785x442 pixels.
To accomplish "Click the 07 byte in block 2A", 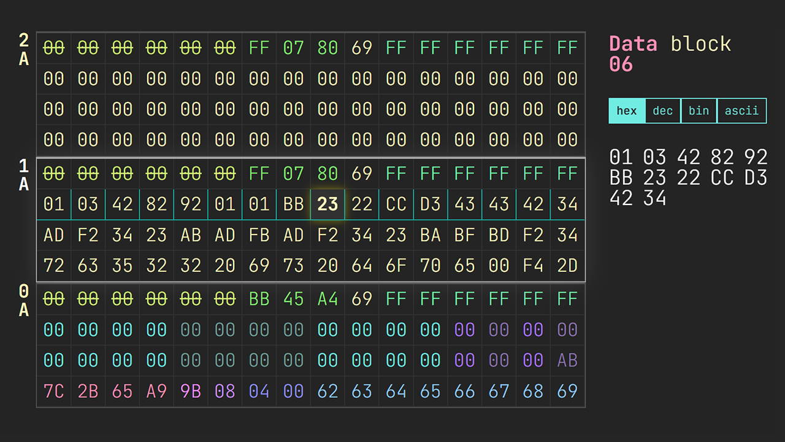I will pos(293,48).
